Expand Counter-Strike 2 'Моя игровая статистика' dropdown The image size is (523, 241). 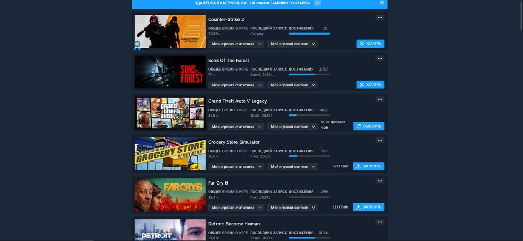236,44
